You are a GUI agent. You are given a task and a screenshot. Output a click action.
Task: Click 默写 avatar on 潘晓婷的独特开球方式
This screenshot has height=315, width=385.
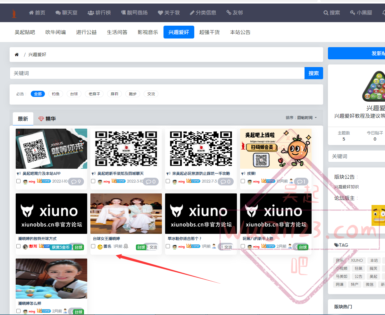point(25,247)
